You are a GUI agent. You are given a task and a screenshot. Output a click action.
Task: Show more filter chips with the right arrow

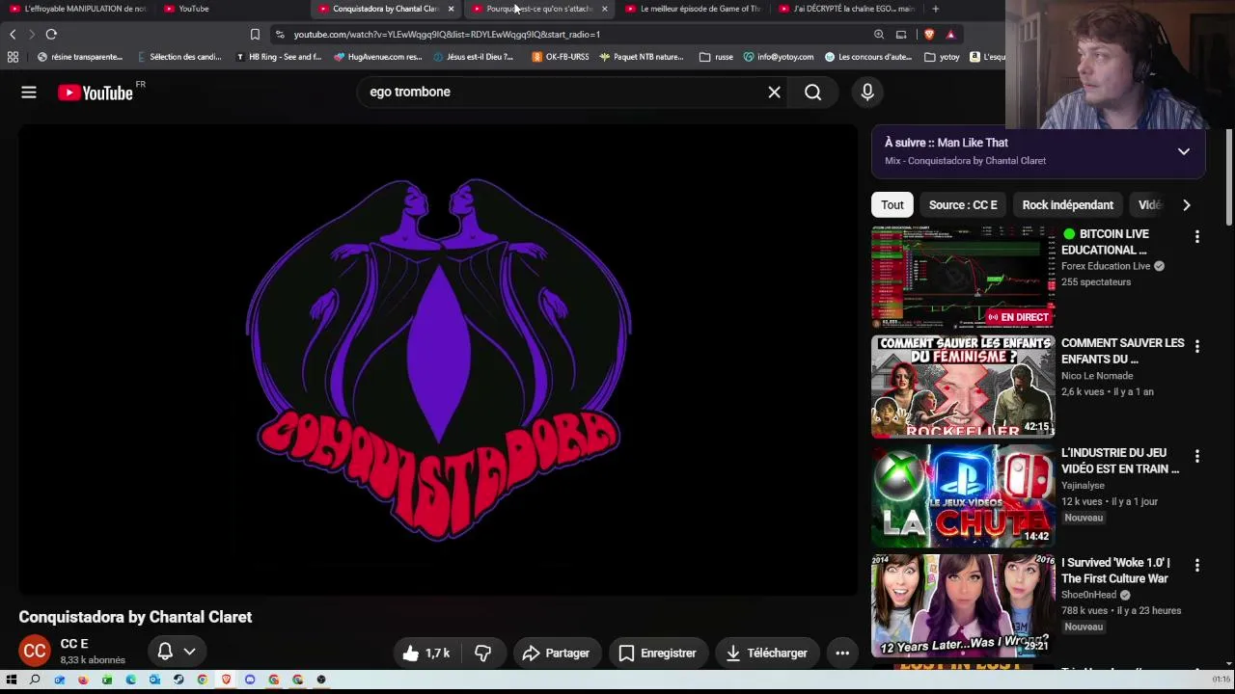pos(1186,205)
